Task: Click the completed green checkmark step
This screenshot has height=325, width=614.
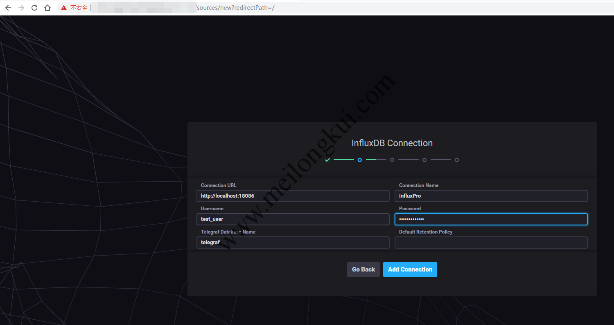Action: (x=327, y=160)
